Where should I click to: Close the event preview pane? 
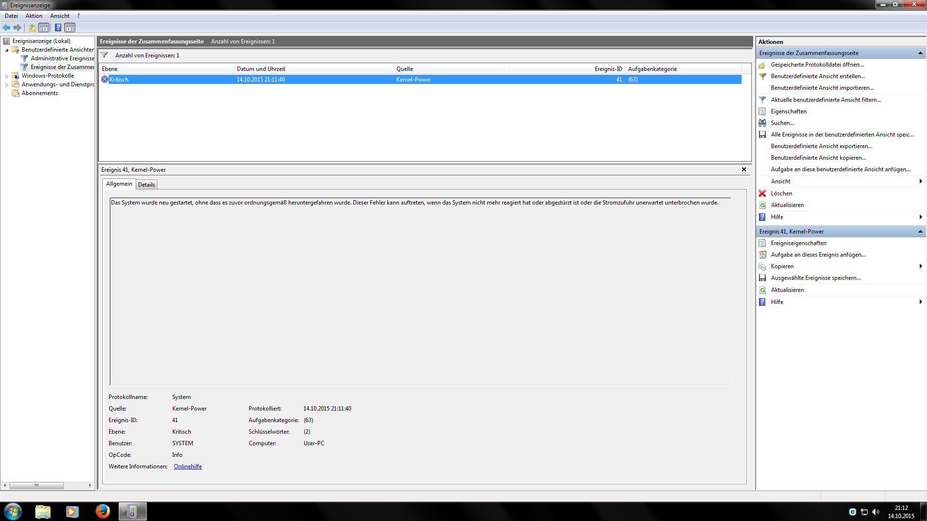744,169
